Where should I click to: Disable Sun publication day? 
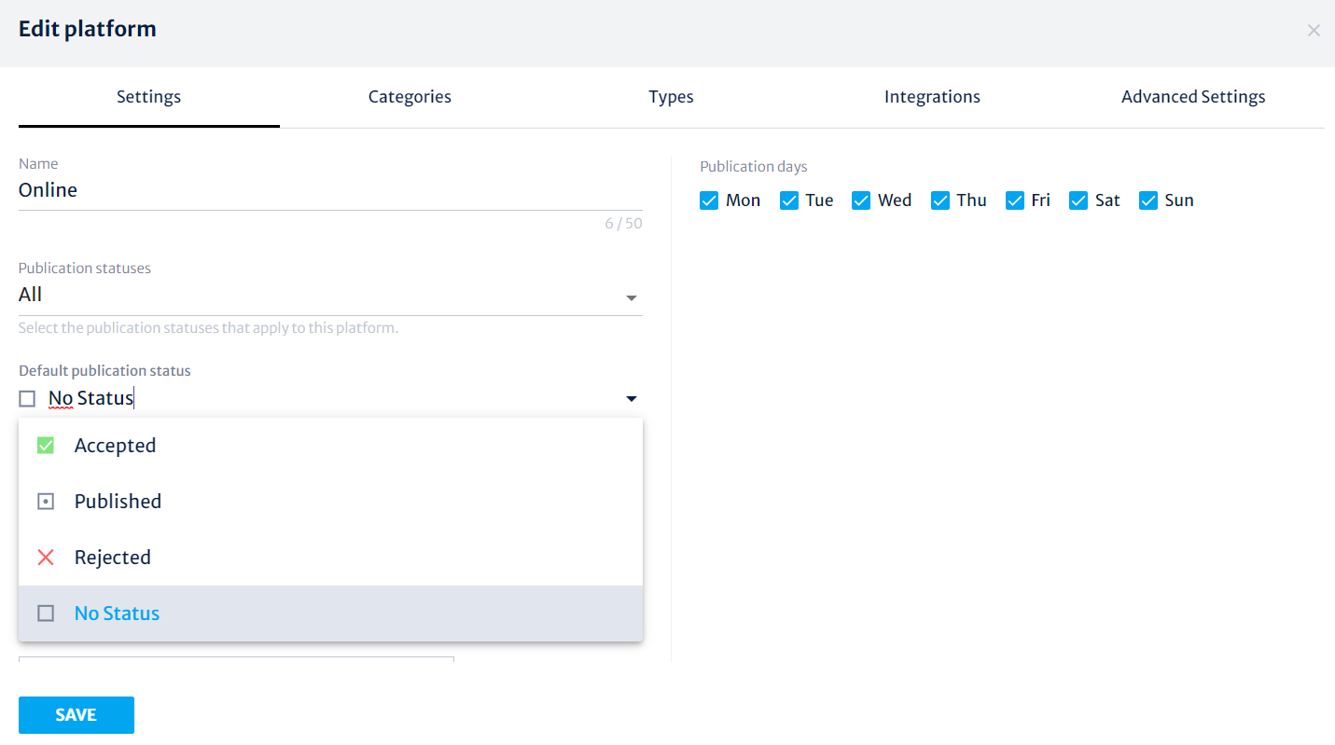1148,200
